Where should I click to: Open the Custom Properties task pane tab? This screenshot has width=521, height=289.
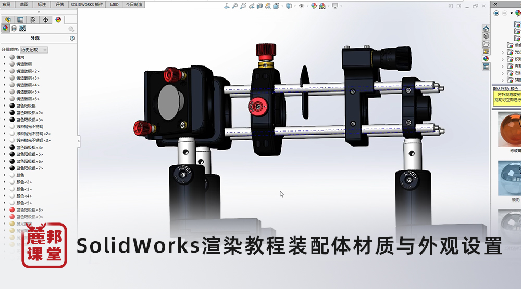(x=486, y=67)
